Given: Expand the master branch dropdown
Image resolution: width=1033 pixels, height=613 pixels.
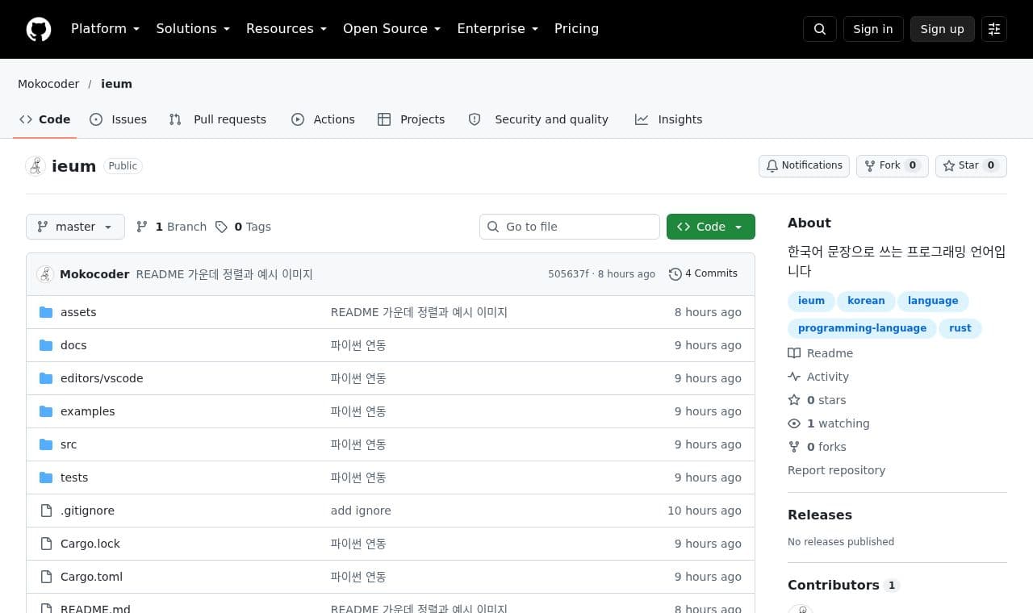Looking at the screenshot, I should 75,227.
